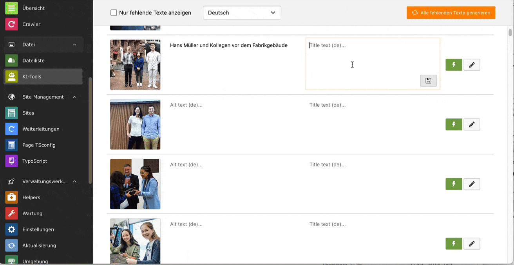Enable Nur fehlende Texte anzeigen checkbox
Viewport: 514px width, 265px height.
coord(114,13)
